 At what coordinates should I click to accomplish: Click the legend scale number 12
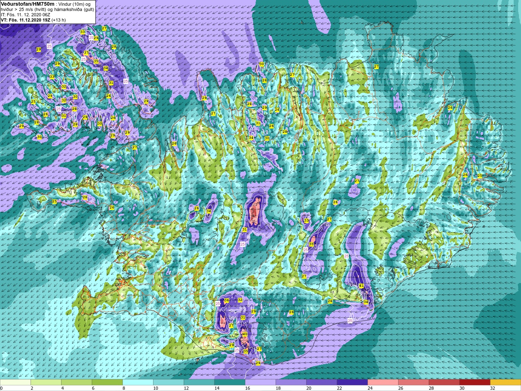click(x=186, y=389)
